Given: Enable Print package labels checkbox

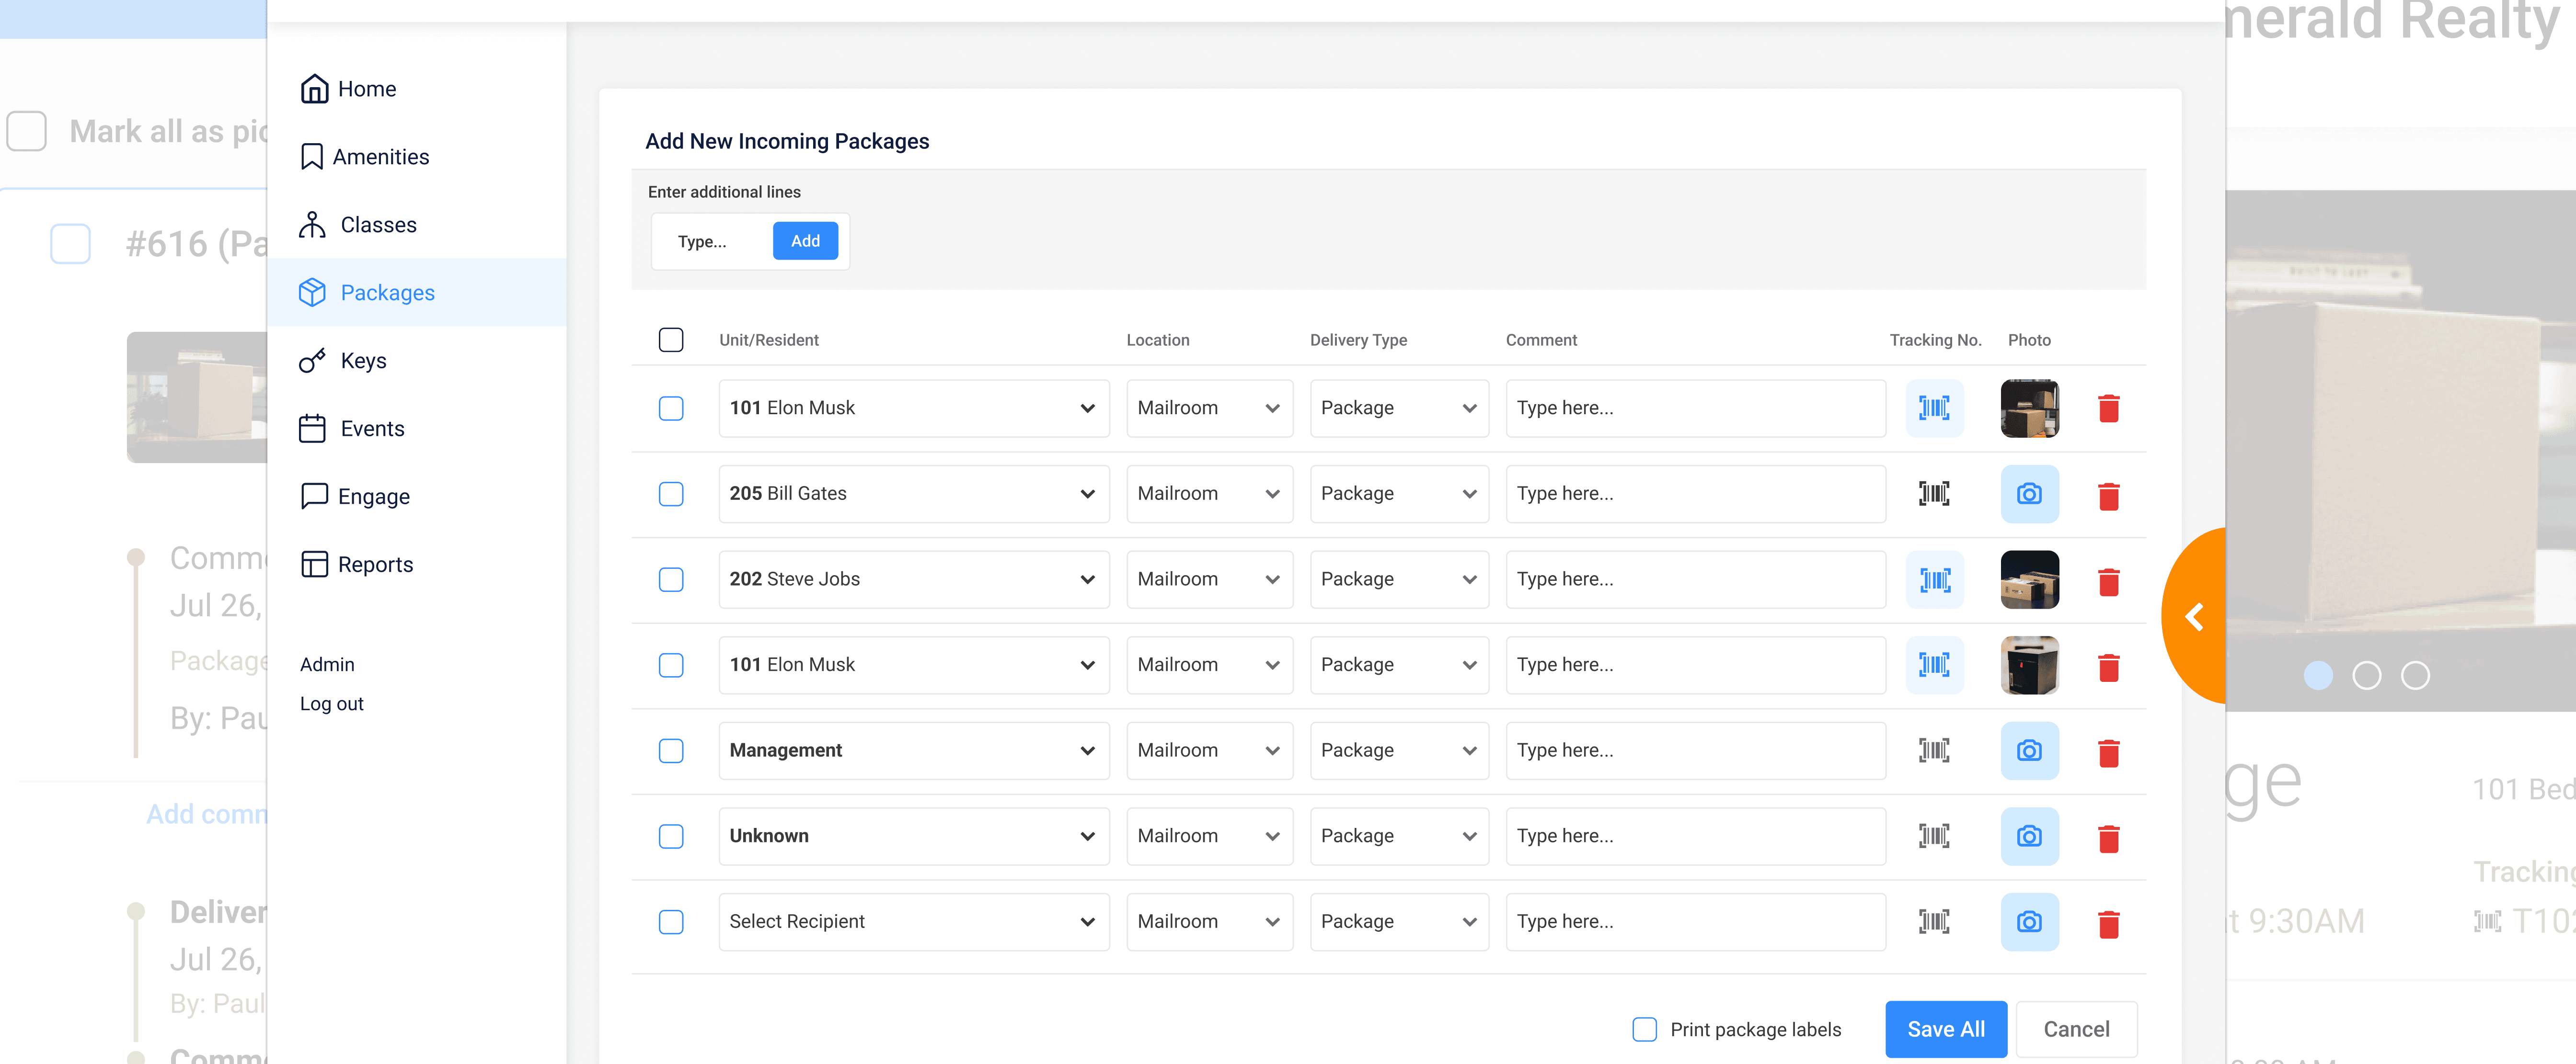Looking at the screenshot, I should tap(1644, 1029).
